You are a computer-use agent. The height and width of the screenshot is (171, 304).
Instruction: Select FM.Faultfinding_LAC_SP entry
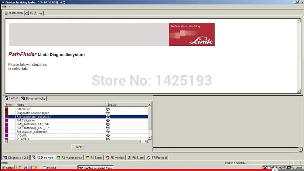tap(76, 124)
